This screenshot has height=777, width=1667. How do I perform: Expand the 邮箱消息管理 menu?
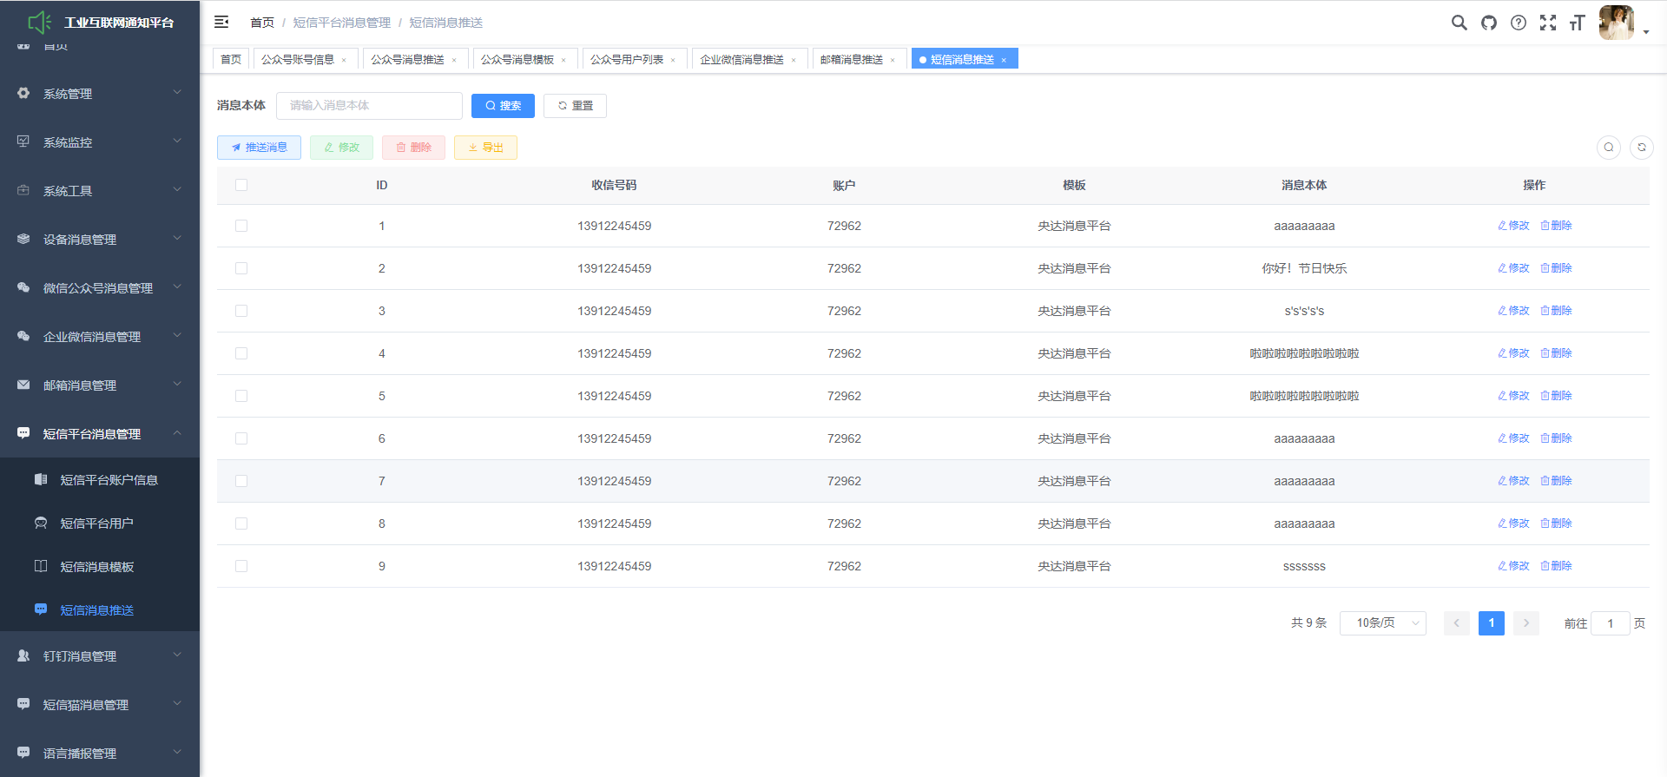tap(100, 385)
